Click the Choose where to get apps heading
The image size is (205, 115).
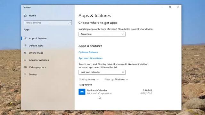click(x=98, y=23)
